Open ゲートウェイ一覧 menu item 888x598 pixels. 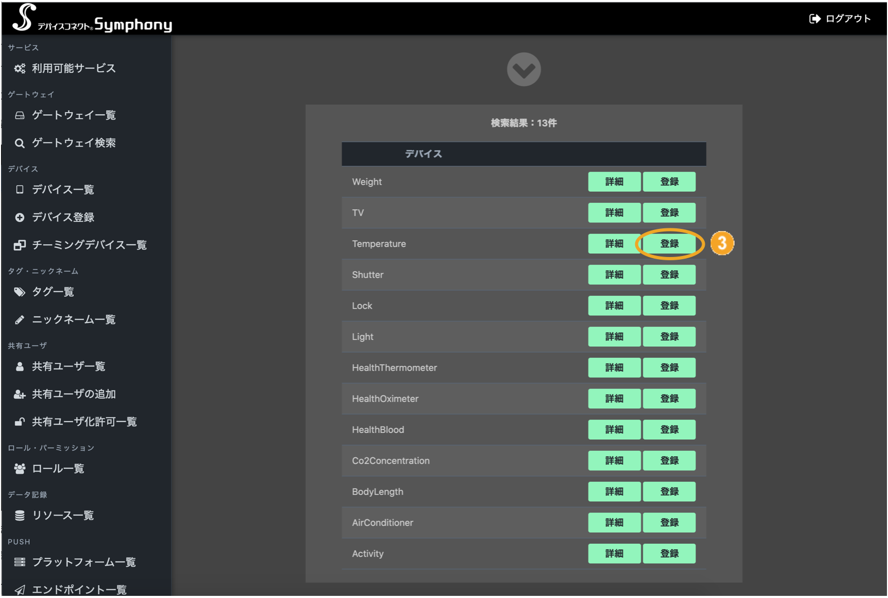click(73, 115)
